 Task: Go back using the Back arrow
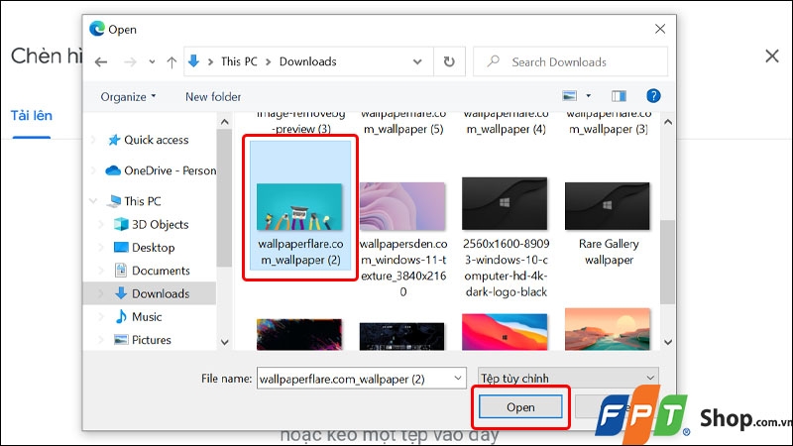click(101, 62)
